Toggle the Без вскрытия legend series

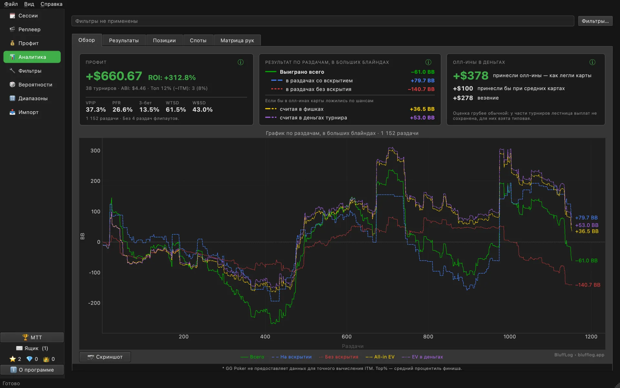(339, 357)
